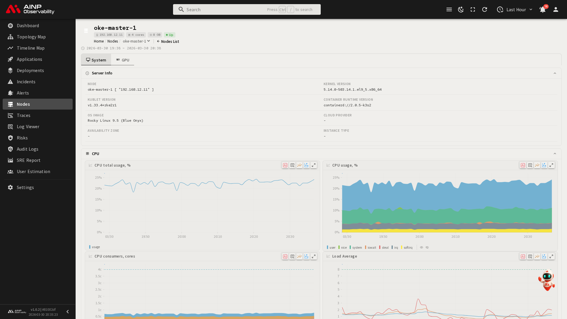Toggle dark mode theme
The width and height of the screenshot is (567, 319).
(461, 9)
